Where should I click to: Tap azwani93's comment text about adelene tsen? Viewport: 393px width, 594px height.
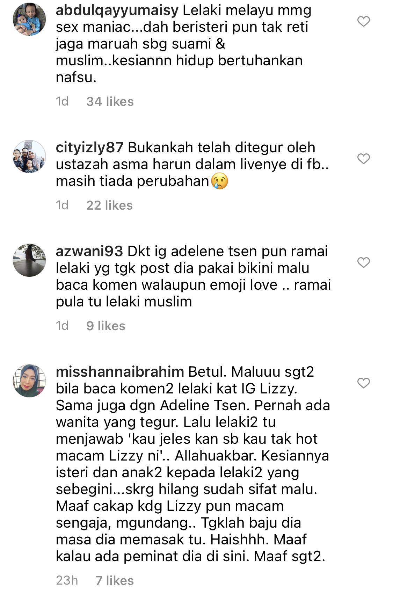tap(193, 276)
